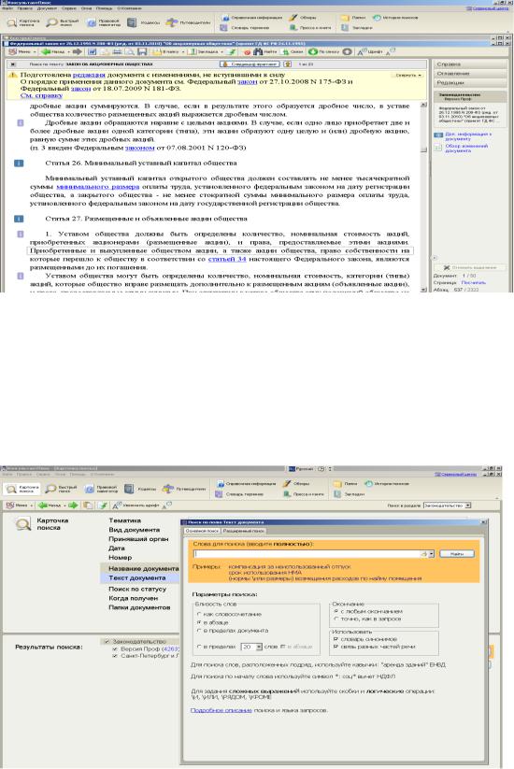Image resolution: width=514 pixels, height=769 pixels.
Task: Select 'как словосочетание' radio button
Action: 199,614
